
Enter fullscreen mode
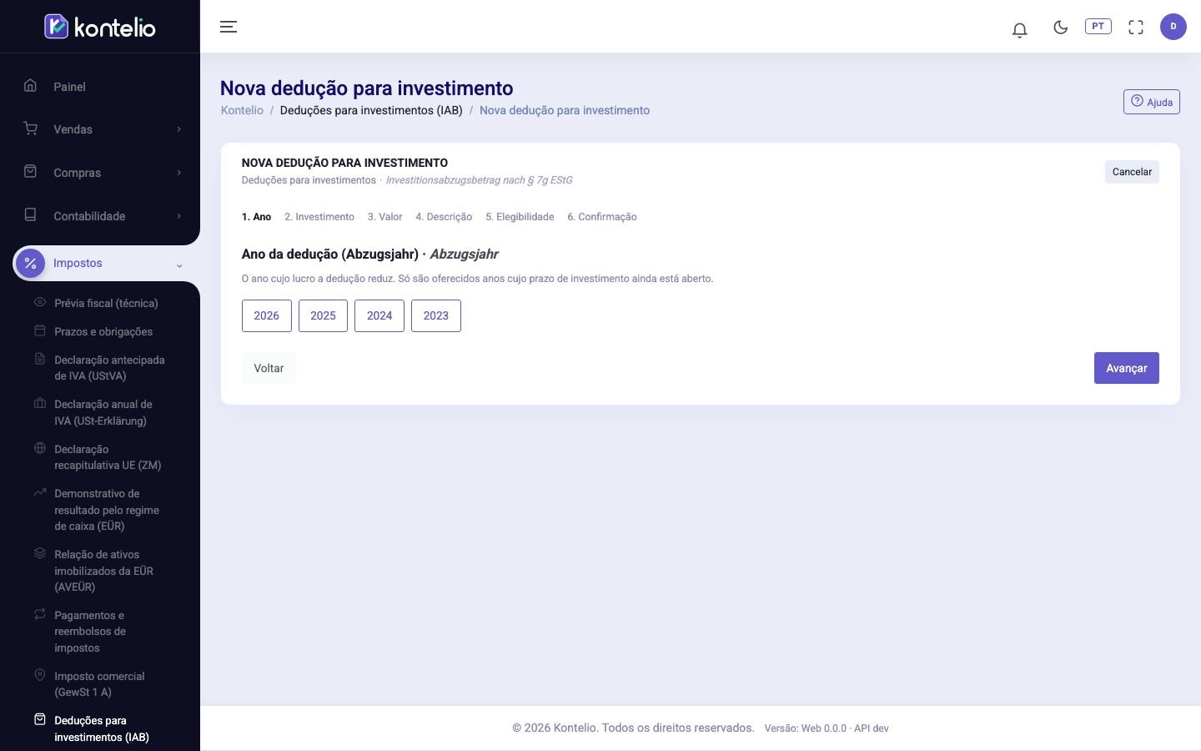[1136, 27]
